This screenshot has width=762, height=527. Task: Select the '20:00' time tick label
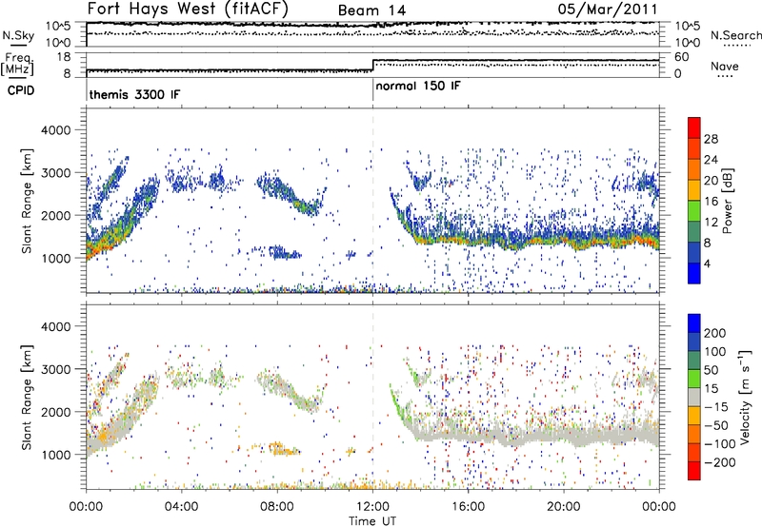564,507
